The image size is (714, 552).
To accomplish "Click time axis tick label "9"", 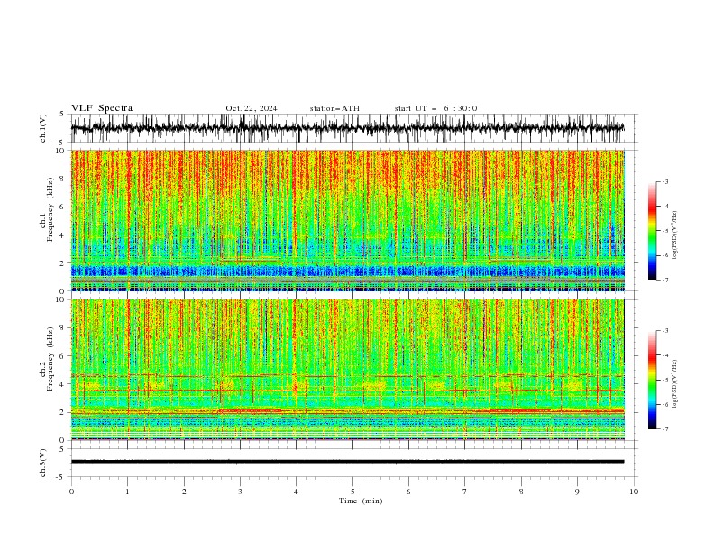I will pos(577,492).
